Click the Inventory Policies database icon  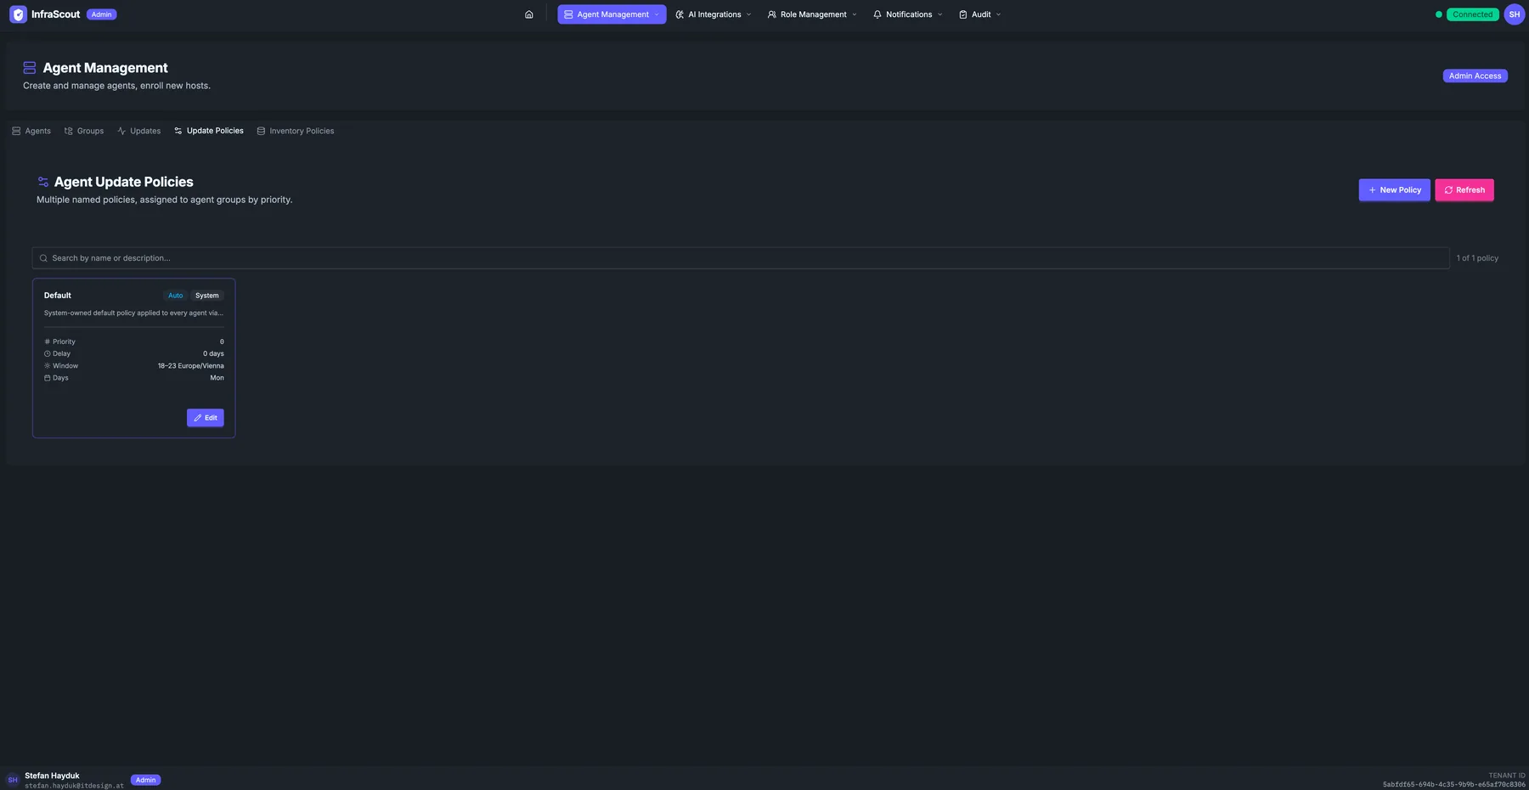(x=261, y=131)
